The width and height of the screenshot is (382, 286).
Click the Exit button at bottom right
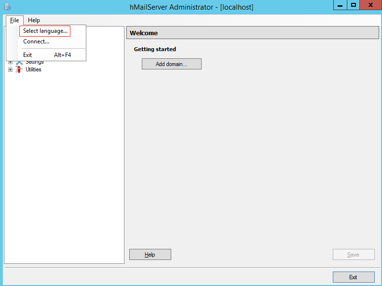coord(354,277)
